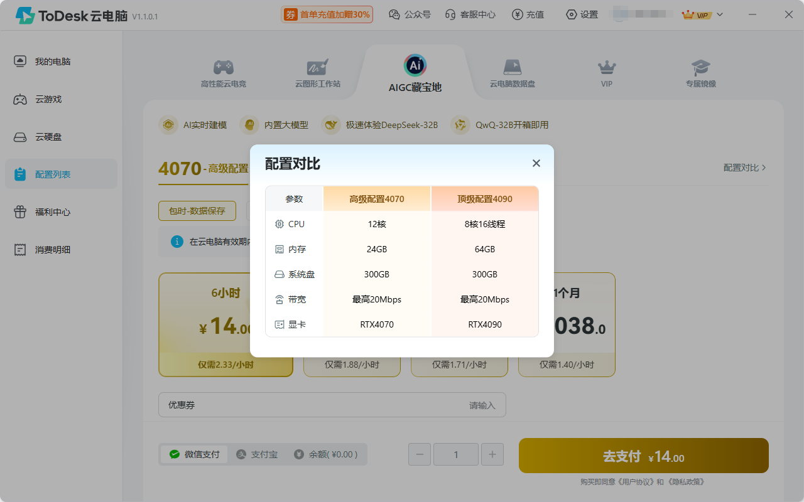The height and width of the screenshot is (502, 804).
Task: Switch to the 专属镜像 tab
Action: tap(701, 73)
